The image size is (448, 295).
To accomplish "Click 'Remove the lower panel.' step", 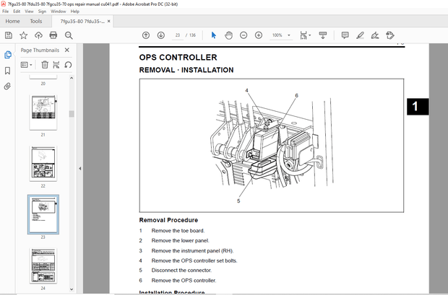I will (181, 240).
